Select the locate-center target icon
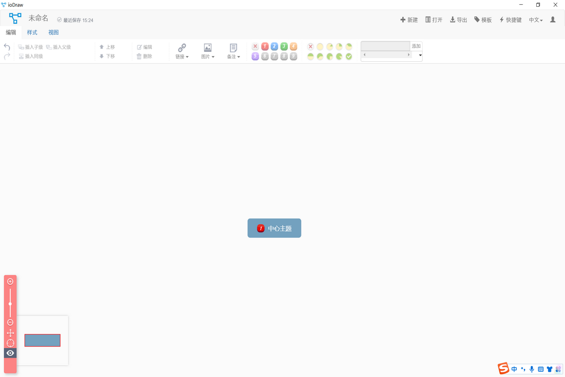 [10, 343]
